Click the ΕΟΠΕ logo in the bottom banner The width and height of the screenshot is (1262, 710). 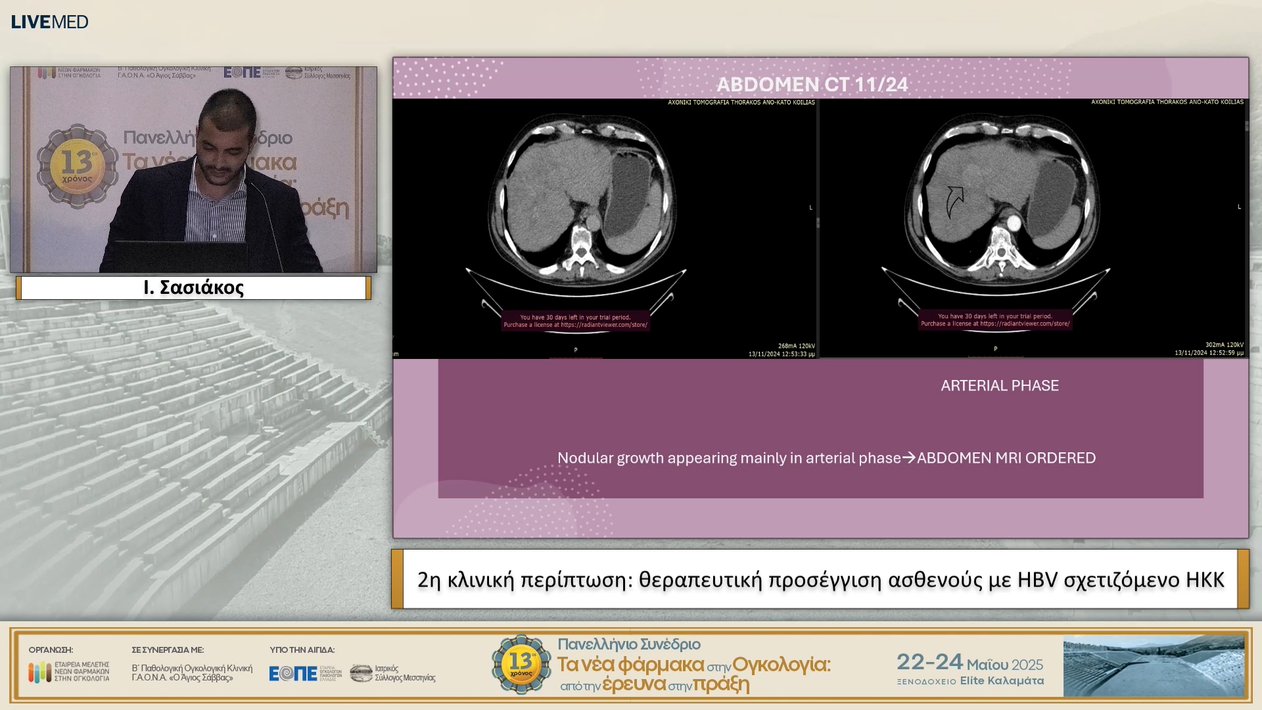(293, 673)
